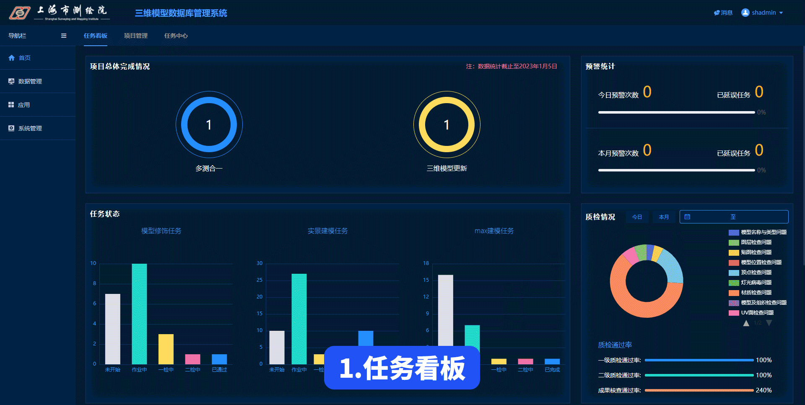Image resolution: width=805 pixels, height=405 pixels.
Task: Click the calendar icon in the date range field
Action: click(x=687, y=217)
